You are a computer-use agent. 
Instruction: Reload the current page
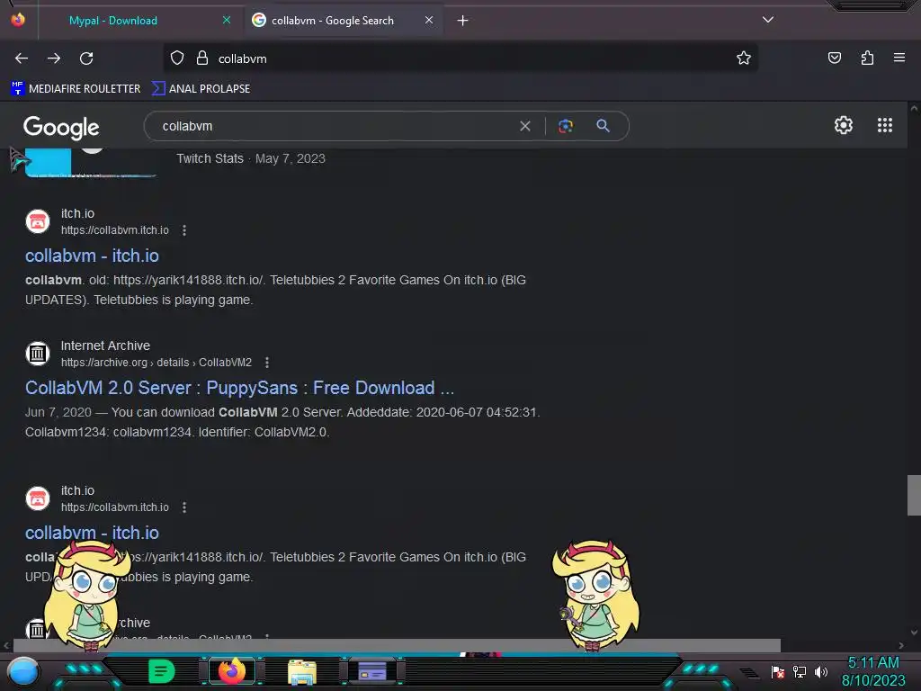86,58
